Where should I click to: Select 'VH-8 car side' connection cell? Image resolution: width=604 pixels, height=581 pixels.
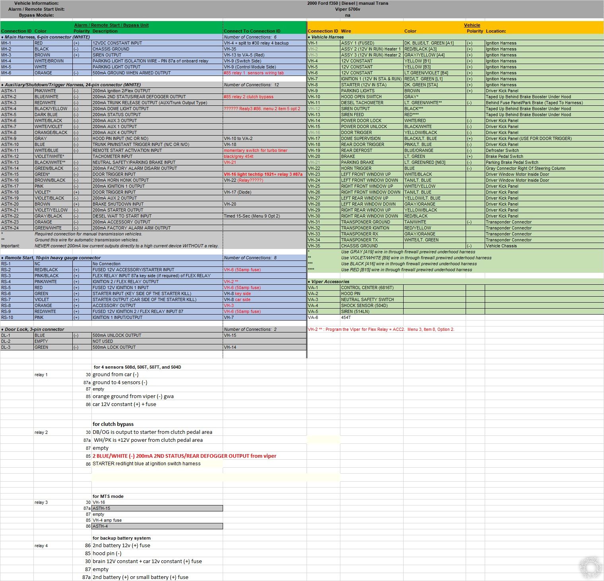click(x=264, y=299)
